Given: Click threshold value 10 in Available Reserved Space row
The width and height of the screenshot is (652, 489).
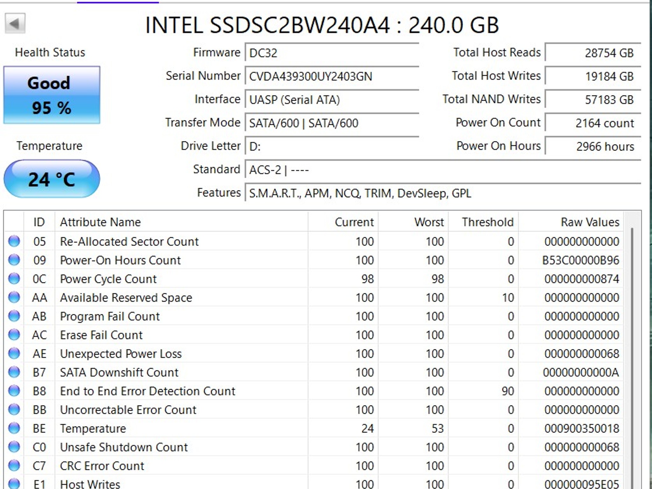Looking at the screenshot, I should pos(508,297).
